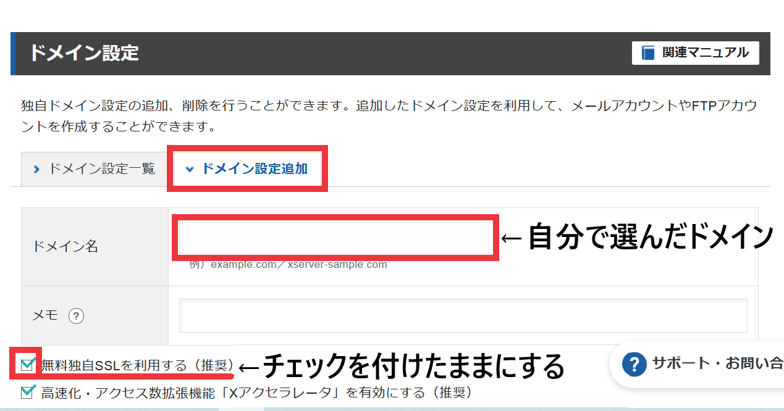Click the ドメイン設定 heading text
The image size is (784, 411).
[84, 53]
